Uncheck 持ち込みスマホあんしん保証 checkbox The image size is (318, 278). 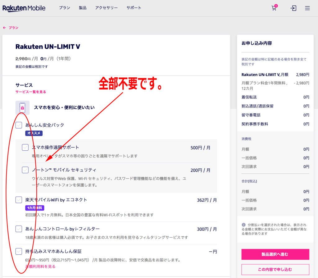point(19,251)
